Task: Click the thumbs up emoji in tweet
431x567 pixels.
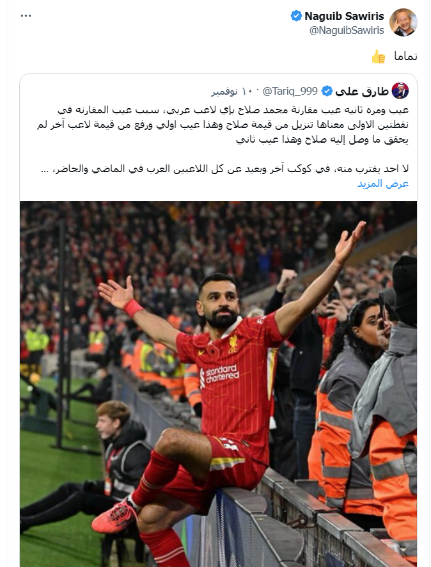Action: coord(379,56)
